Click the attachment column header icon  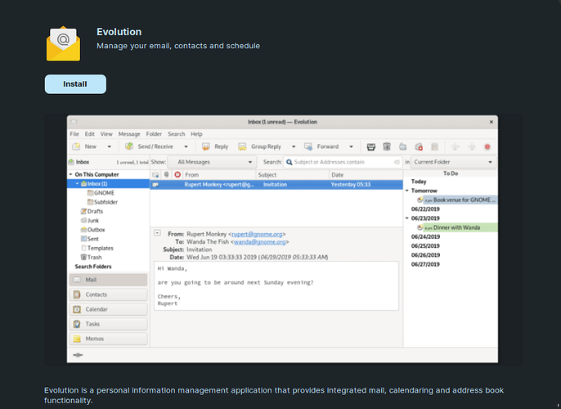[x=166, y=175]
